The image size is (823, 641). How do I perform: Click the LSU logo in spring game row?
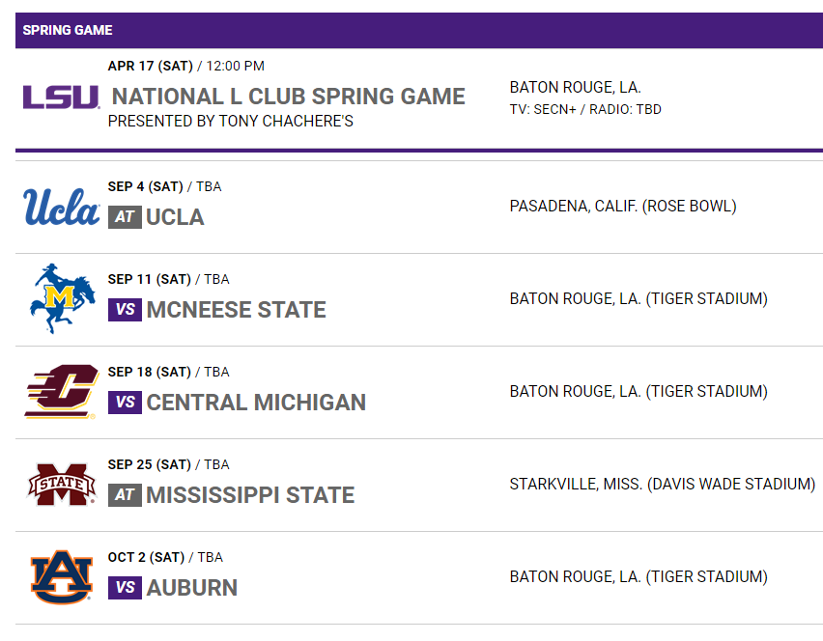61,97
